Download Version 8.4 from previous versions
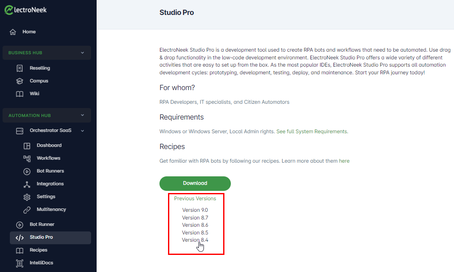The height and width of the screenshot is (272, 454). (x=195, y=240)
